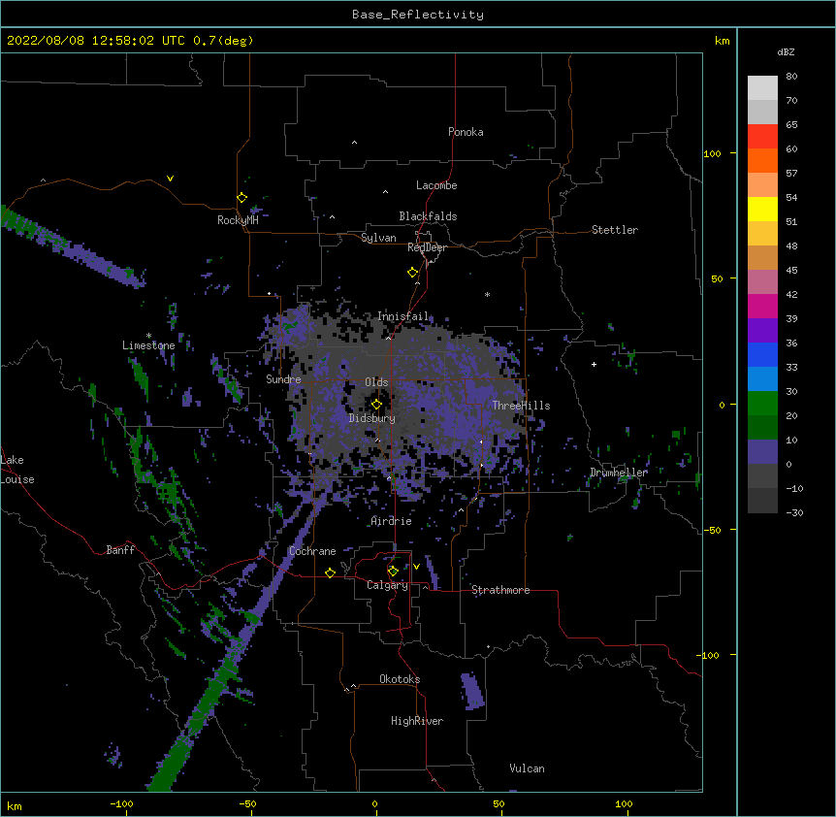
Task: Click the 80 value on dBZ legend
Action: point(791,77)
